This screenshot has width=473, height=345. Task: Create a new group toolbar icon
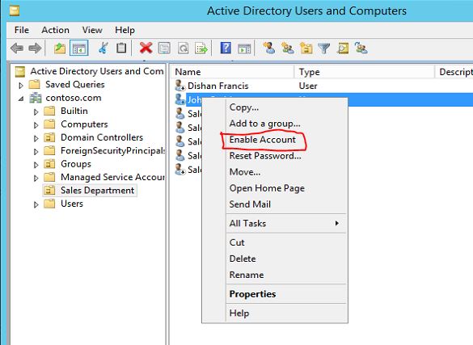pos(287,48)
